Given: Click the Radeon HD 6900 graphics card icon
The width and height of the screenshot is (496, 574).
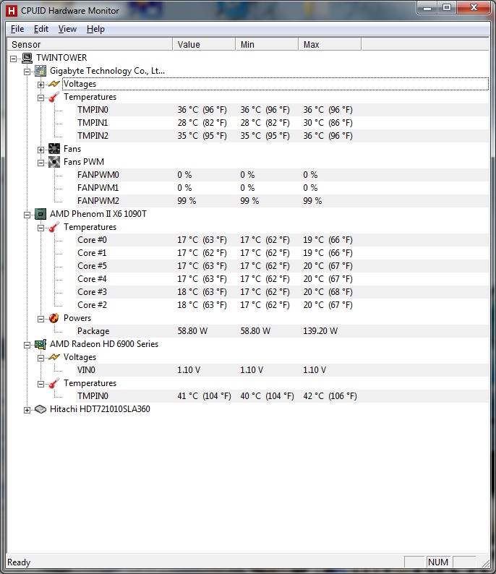Looking at the screenshot, I should coord(40,344).
